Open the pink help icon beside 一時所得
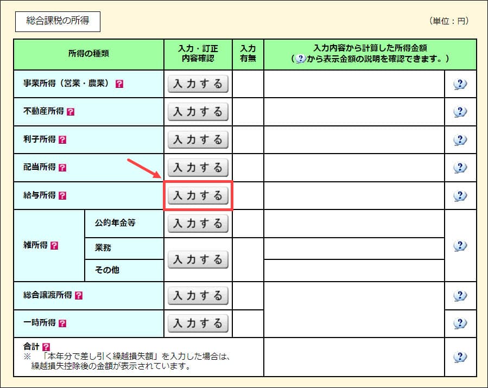Screen dimensions: 488x388 62,323
